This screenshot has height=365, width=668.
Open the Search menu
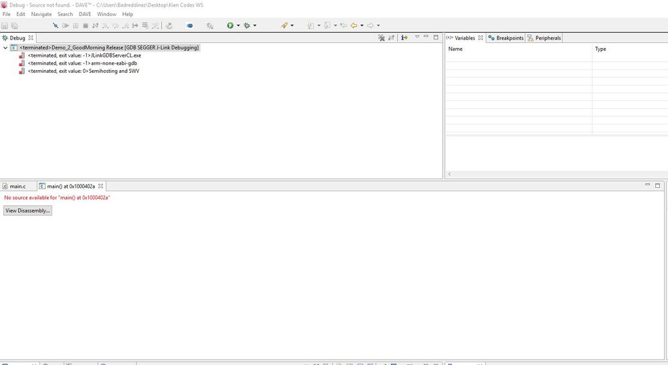click(65, 14)
